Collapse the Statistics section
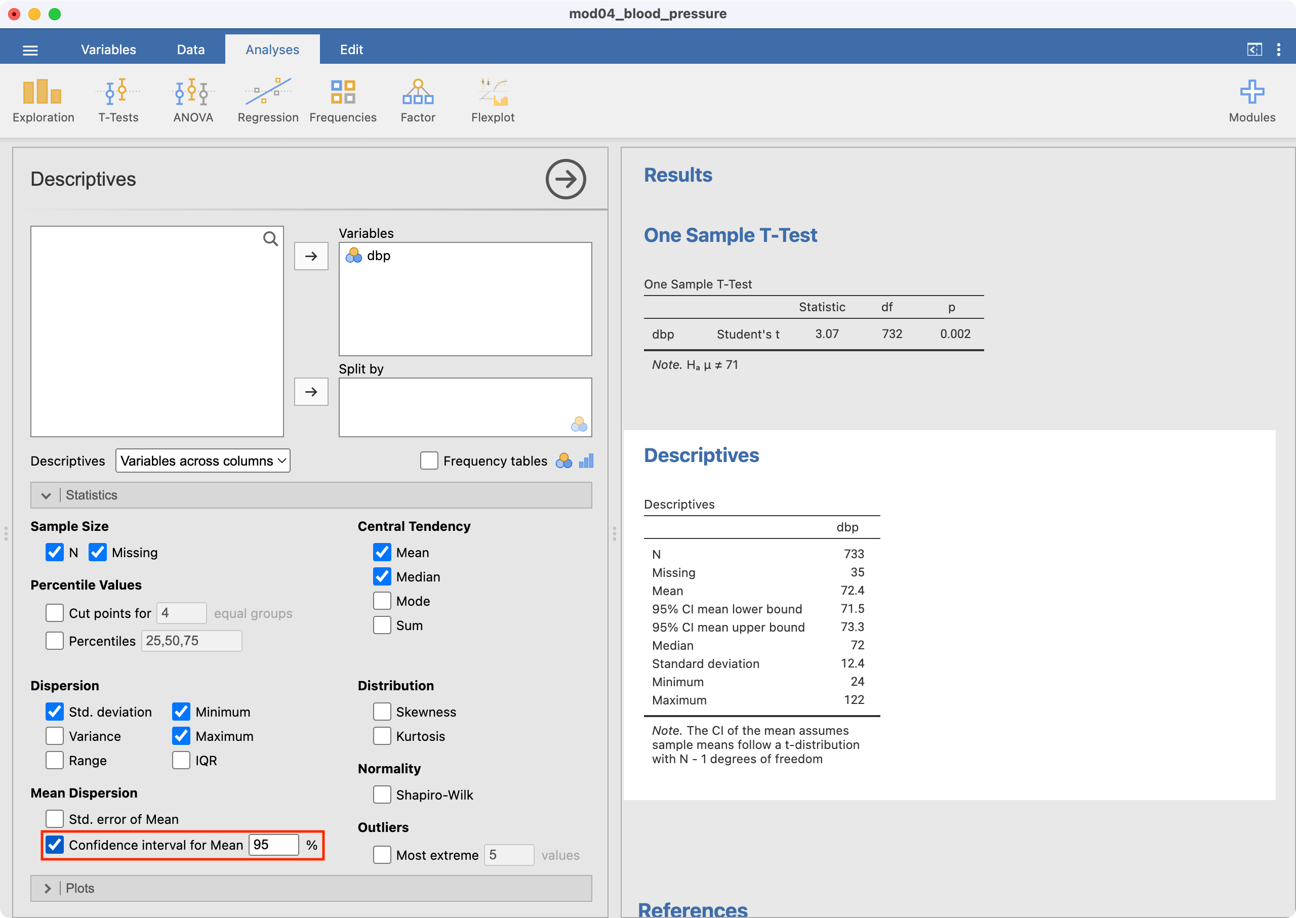The width and height of the screenshot is (1296, 918). point(47,495)
